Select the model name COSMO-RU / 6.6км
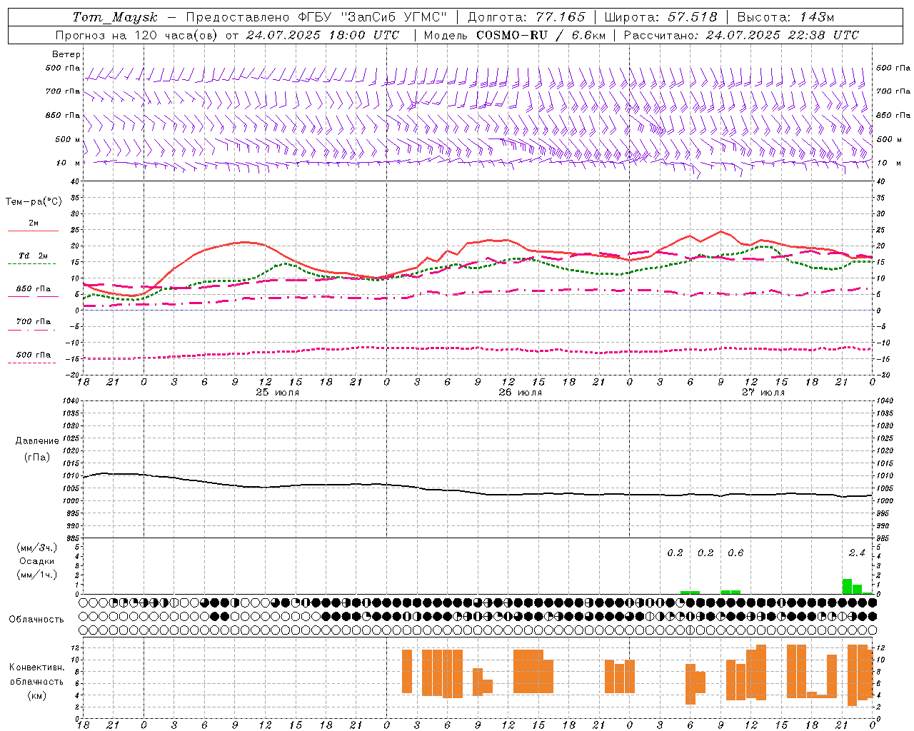The image size is (914, 731). 541,35
